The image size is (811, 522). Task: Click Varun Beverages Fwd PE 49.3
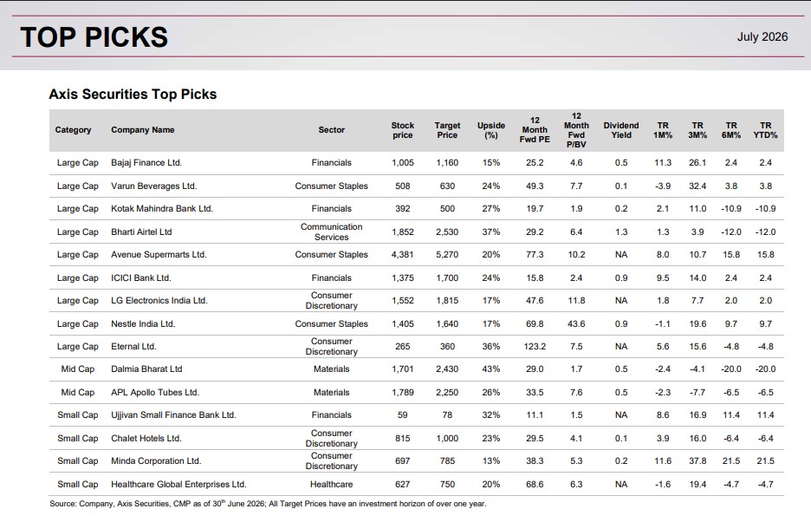pyautogui.click(x=535, y=186)
